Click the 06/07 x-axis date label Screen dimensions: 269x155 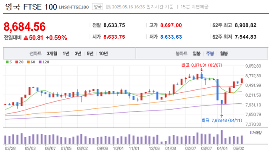[50, 148]
